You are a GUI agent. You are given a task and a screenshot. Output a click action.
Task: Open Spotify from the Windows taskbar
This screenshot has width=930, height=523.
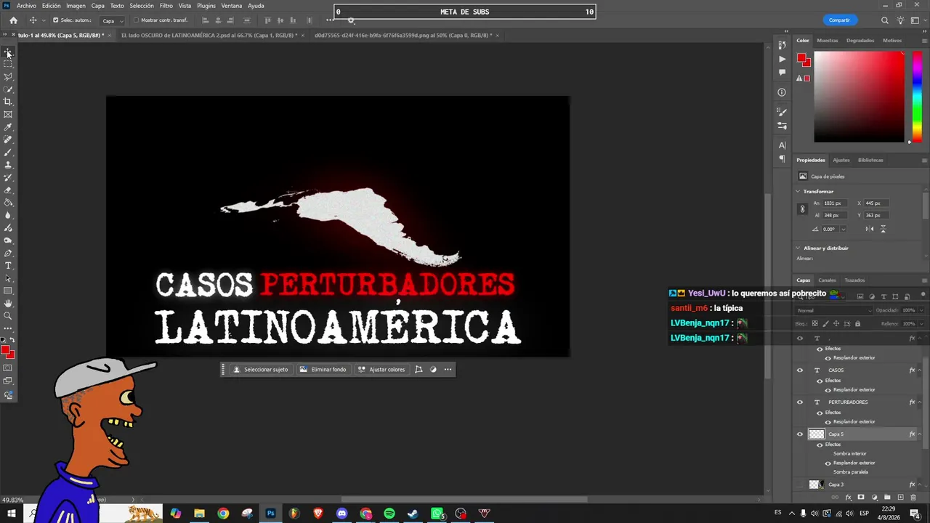[389, 514]
